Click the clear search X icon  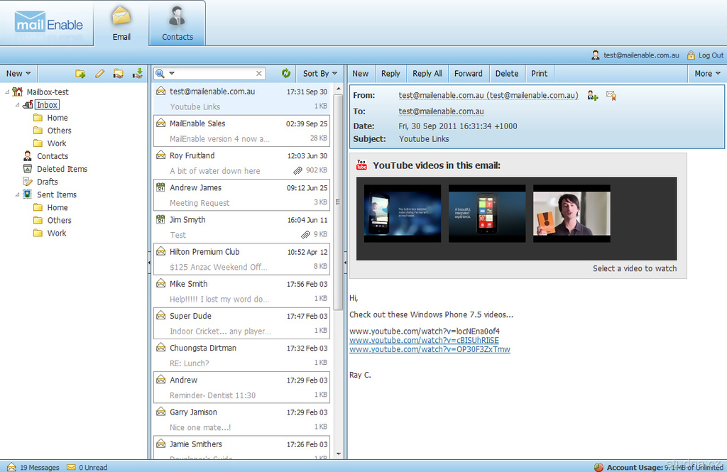(x=259, y=73)
